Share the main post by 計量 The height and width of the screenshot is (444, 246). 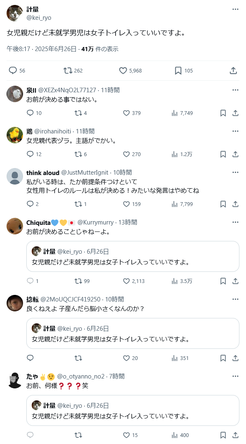click(x=233, y=70)
